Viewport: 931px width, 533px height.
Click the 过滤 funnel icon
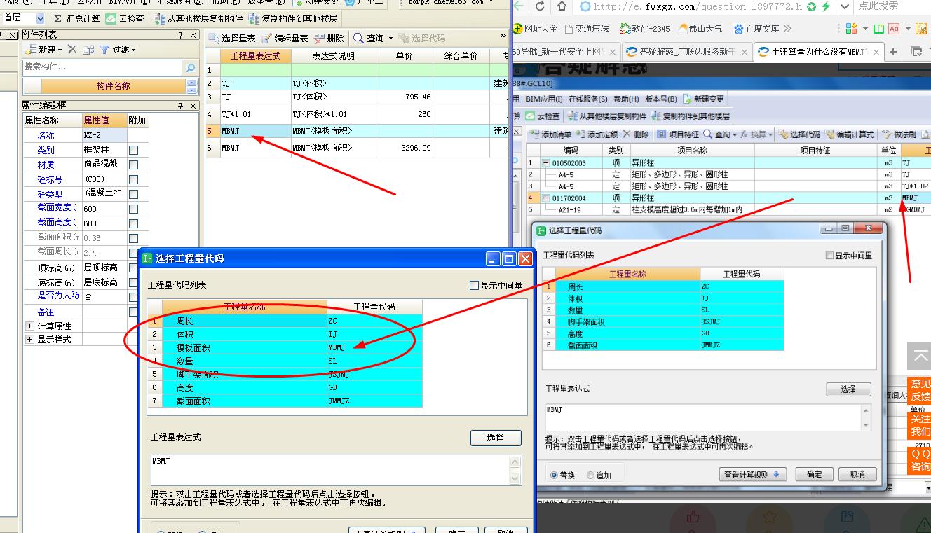104,50
